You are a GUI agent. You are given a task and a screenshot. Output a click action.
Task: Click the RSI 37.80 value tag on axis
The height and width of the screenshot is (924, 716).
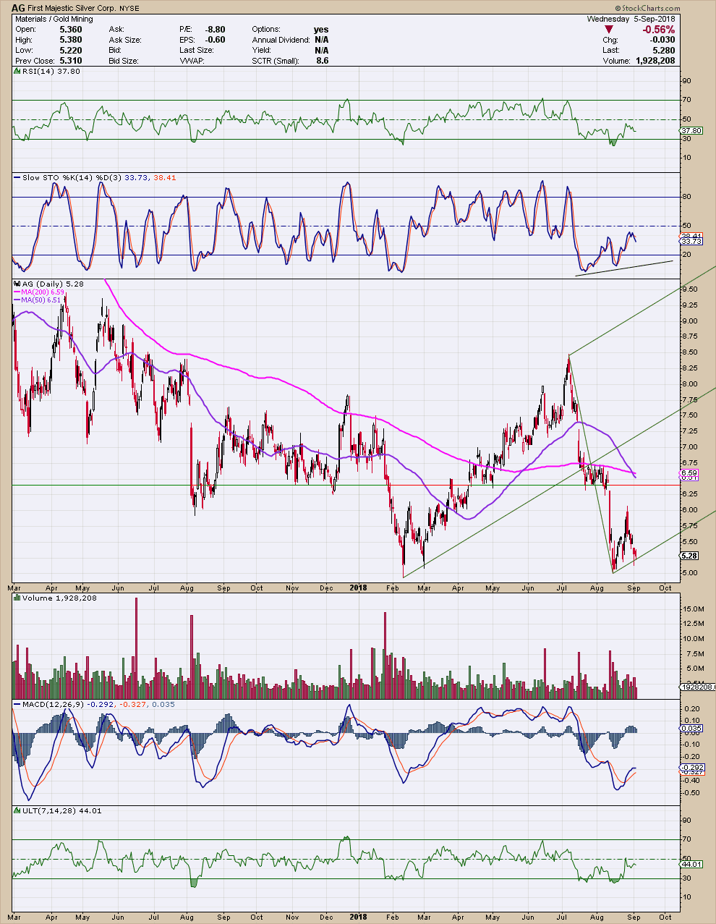click(x=691, y=130)
